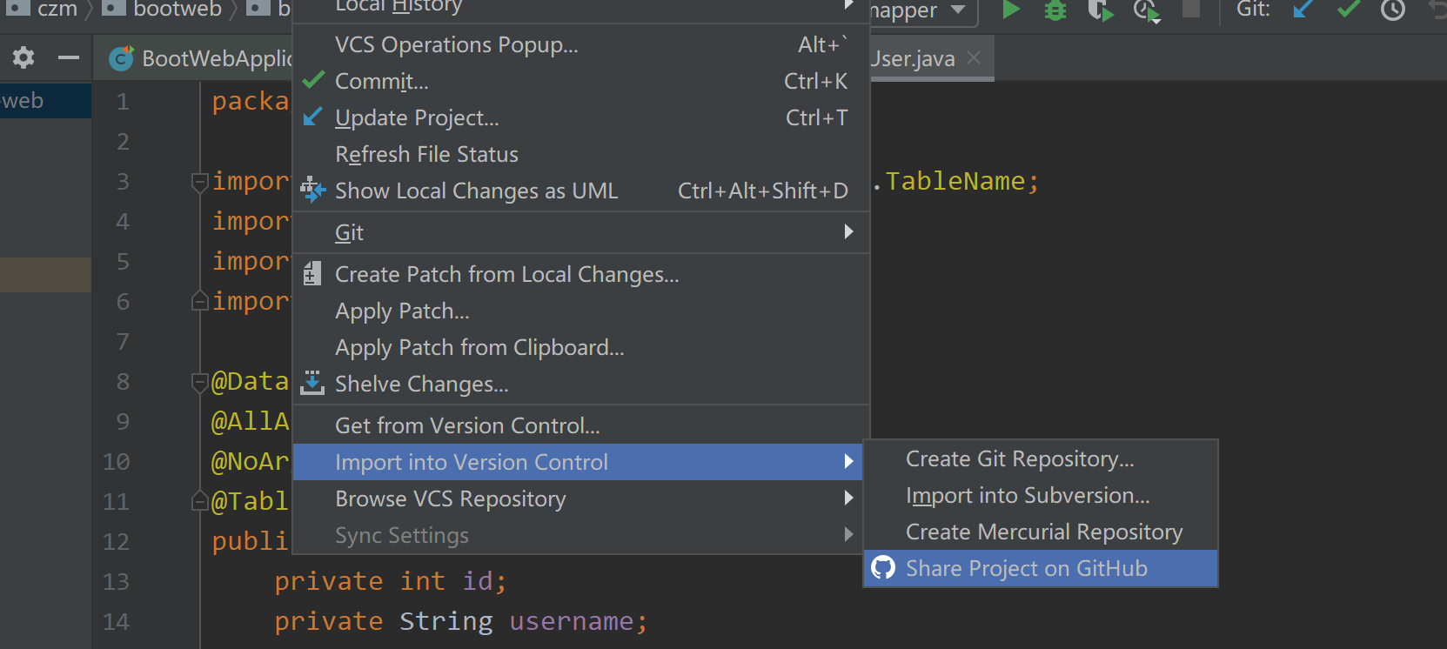1447x649 pixels.
Task: Hide the project panel via minus icon
Action: click(69, 58)
